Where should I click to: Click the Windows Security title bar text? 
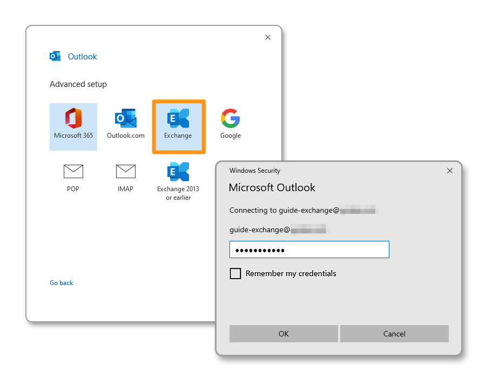tap(255, 171)
